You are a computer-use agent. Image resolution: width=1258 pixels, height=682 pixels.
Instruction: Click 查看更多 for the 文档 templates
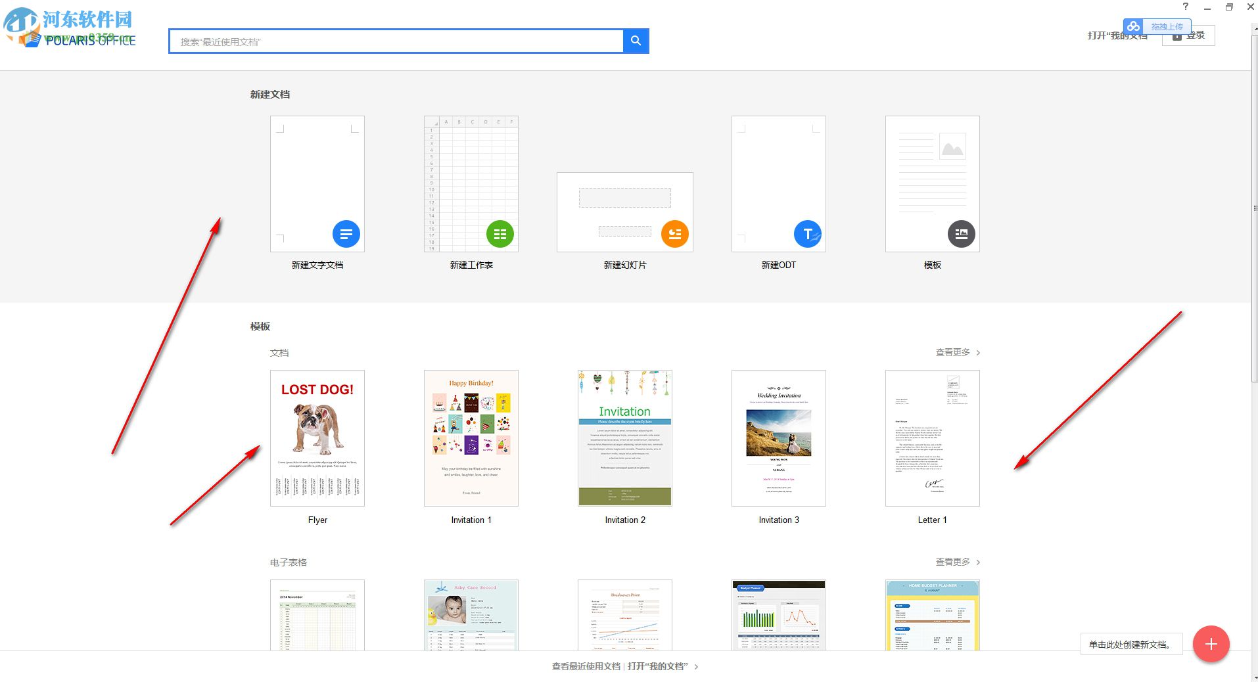pos(958,353)
